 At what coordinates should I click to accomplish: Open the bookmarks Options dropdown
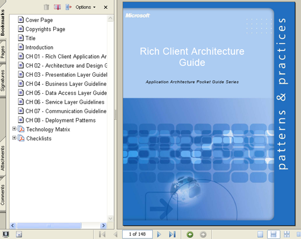pyautogui.click(x=85, y=7)
